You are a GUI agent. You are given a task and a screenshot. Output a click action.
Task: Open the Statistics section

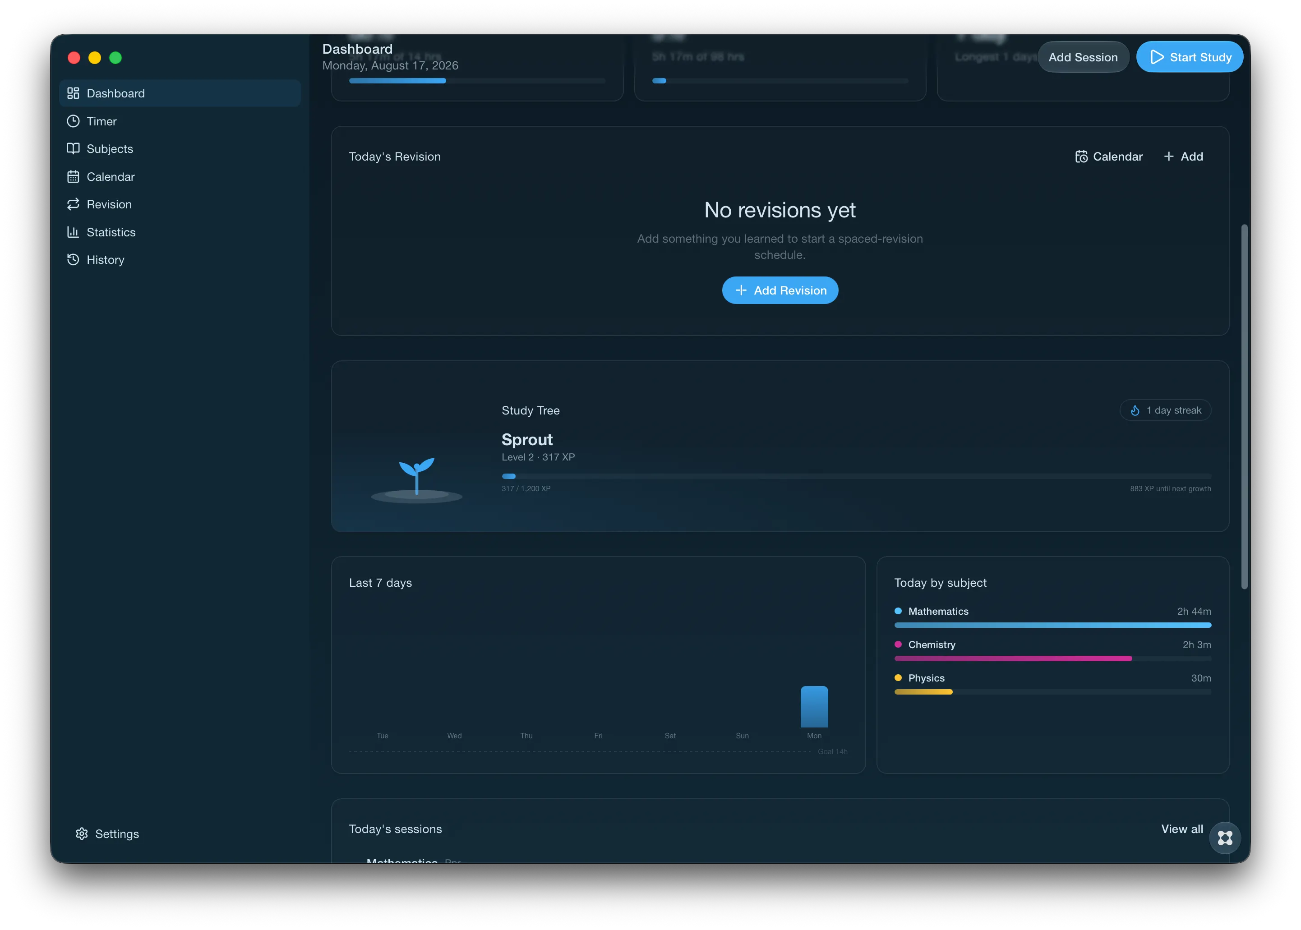[x=180, y=232]
